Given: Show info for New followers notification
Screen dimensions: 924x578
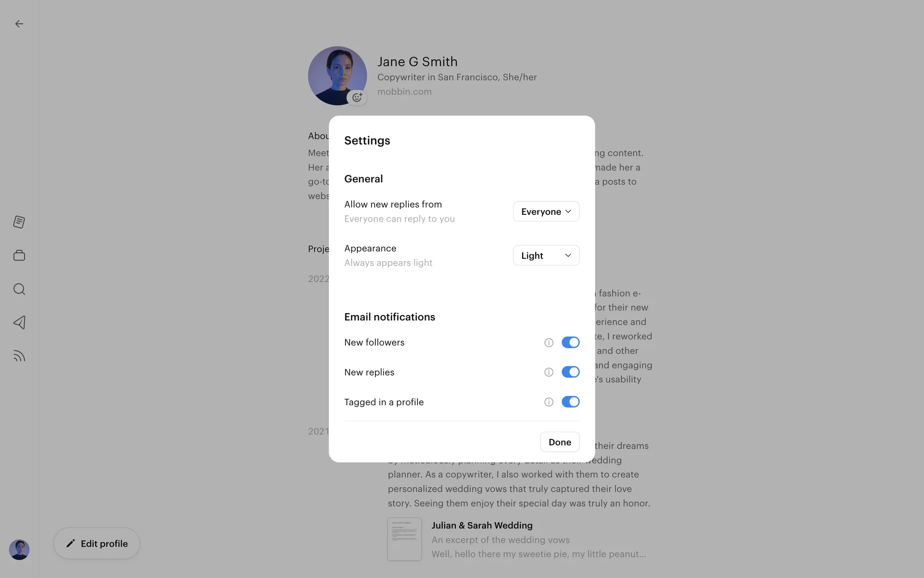Looking at the screenshot, I should point(549,342).
